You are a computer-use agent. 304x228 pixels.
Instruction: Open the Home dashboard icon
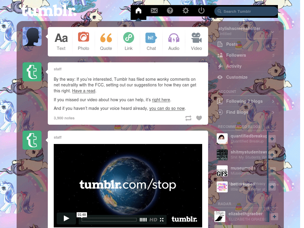click(x=138, y=10)
